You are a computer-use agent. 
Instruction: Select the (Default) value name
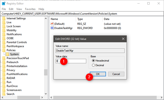tap(59, 24)
